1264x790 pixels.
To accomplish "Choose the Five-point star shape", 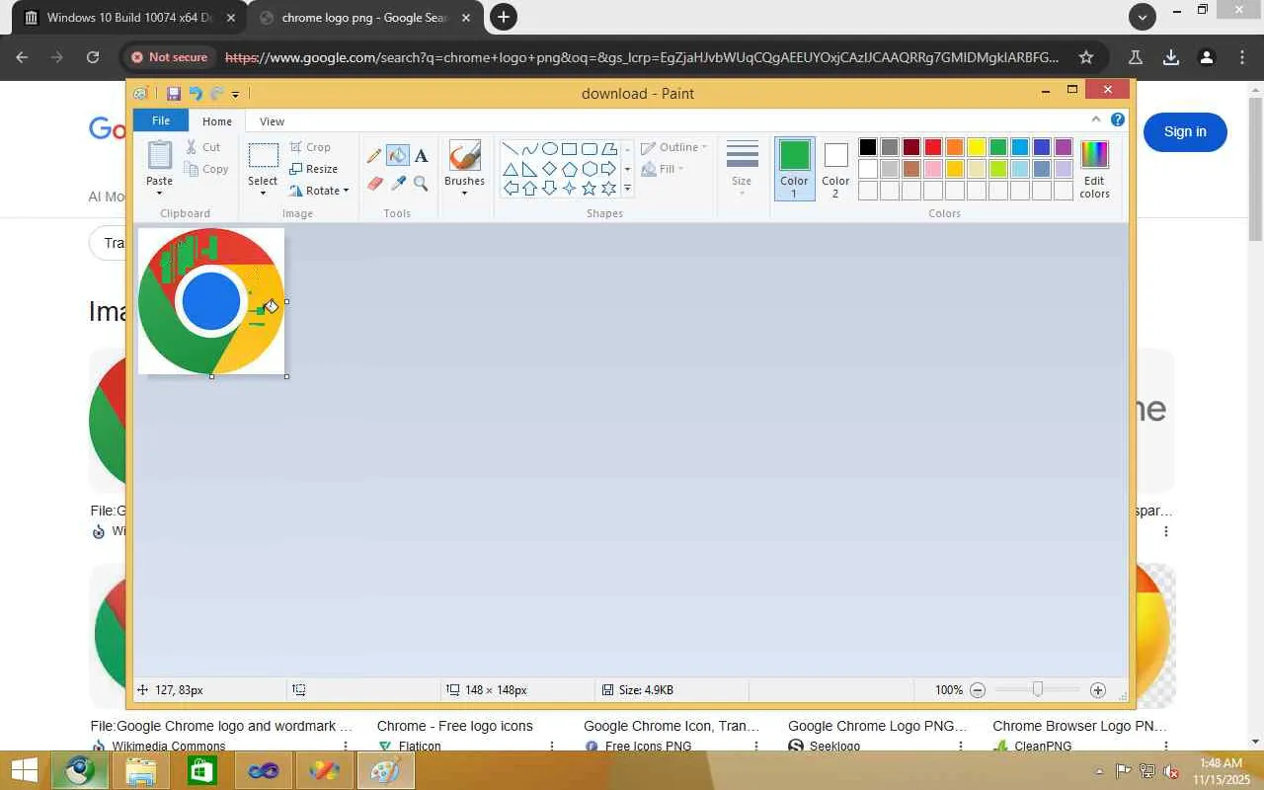I will tap(590, 189).
